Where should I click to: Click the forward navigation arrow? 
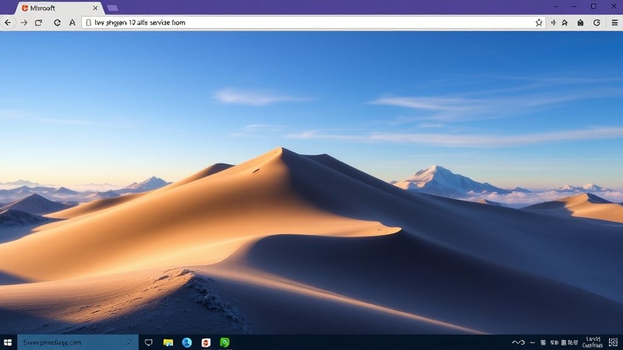(x=24, y=22)
